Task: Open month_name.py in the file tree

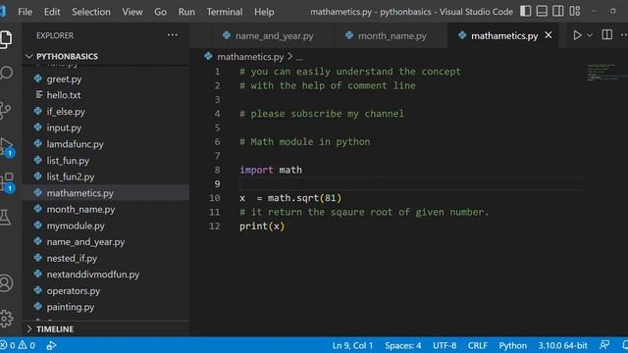Action: 80,209
